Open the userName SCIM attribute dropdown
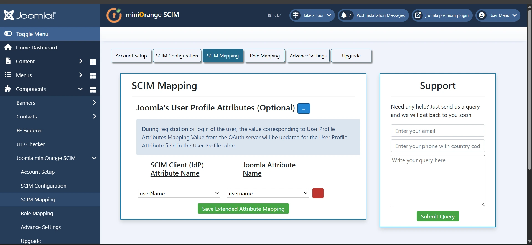The image size is (532, 245). 179,193
